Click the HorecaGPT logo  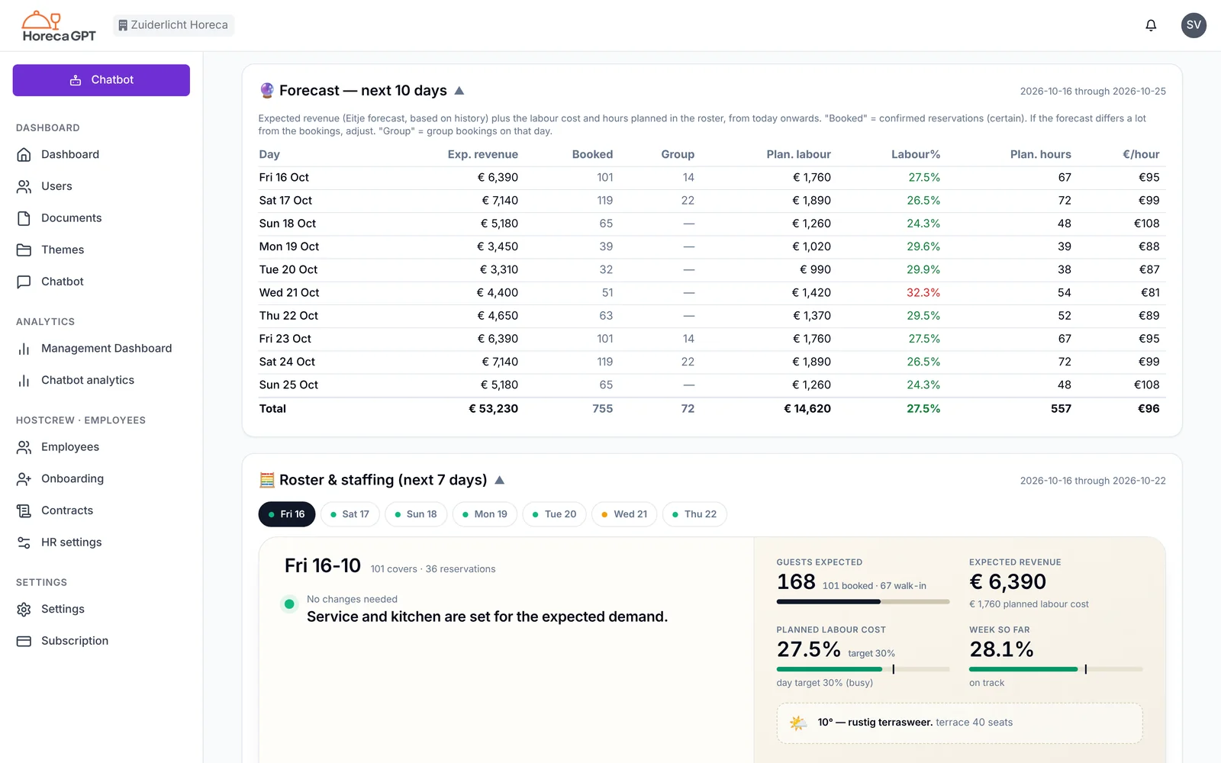[59, 26]
